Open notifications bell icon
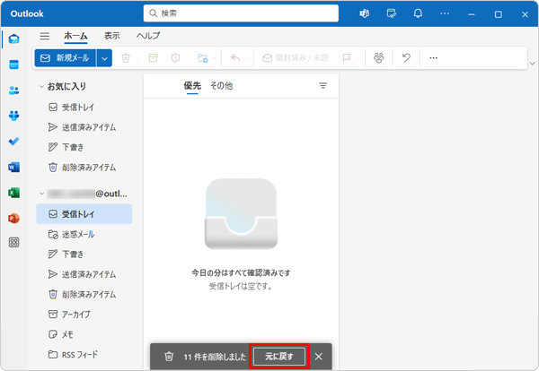Image resolution: width=539 pixels, height=371 pixels. (x=418, y=13)
